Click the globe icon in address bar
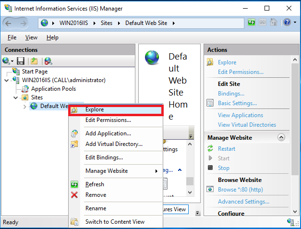 tap(44, 23)
